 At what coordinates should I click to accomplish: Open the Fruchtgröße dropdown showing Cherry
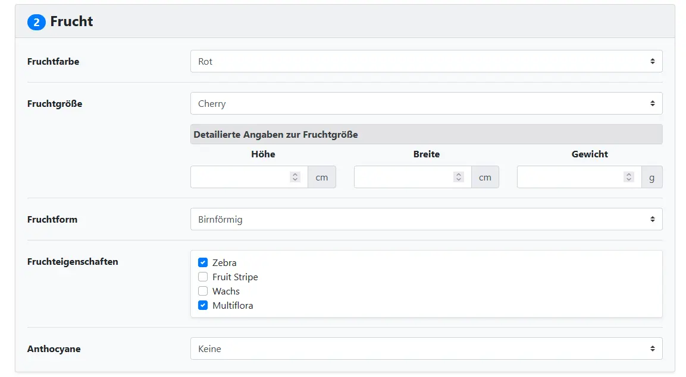(426, 103)
